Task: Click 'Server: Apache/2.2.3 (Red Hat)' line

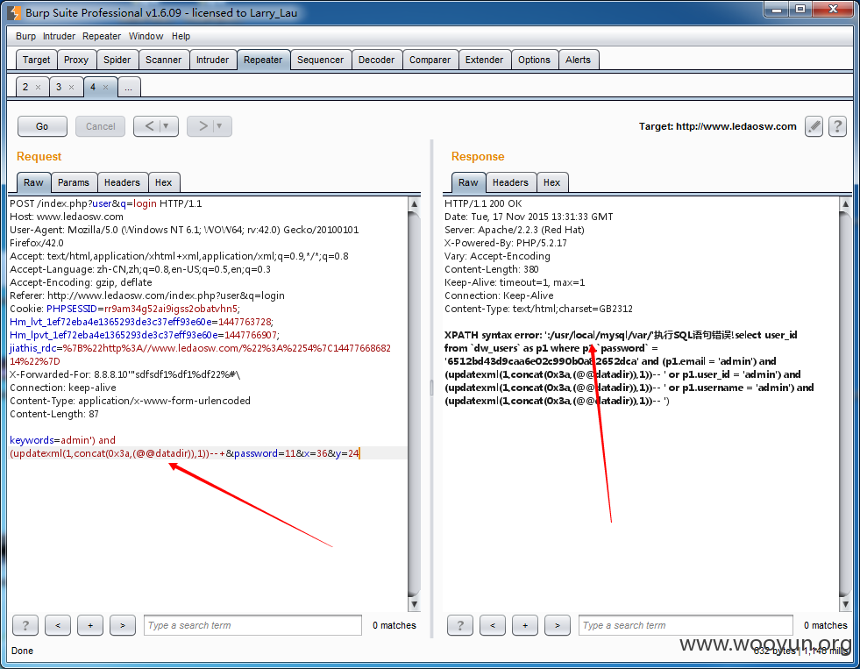Action: tap(515, 230)
